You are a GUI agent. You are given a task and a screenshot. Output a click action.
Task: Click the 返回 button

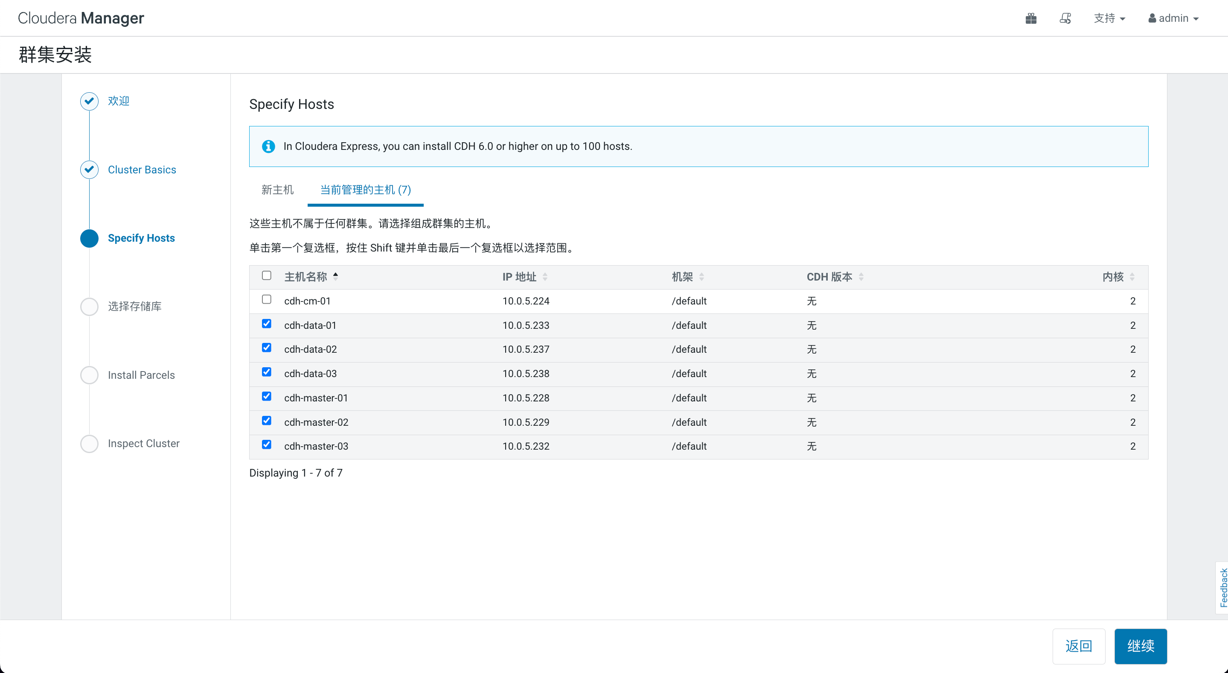click(1078, 646)
